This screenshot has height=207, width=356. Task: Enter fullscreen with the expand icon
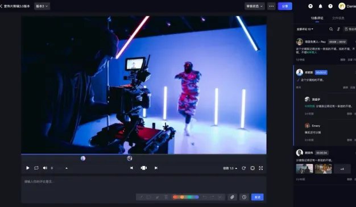[x=261, y=168]
